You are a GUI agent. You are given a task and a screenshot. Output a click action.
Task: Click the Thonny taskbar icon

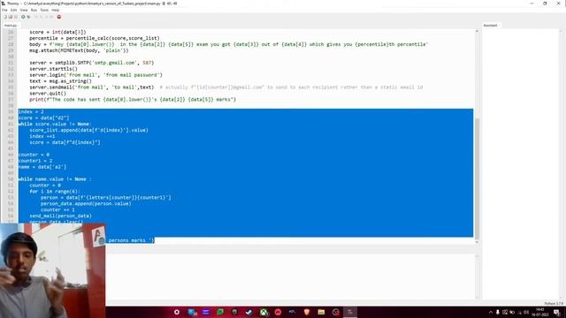coord(350,312)
